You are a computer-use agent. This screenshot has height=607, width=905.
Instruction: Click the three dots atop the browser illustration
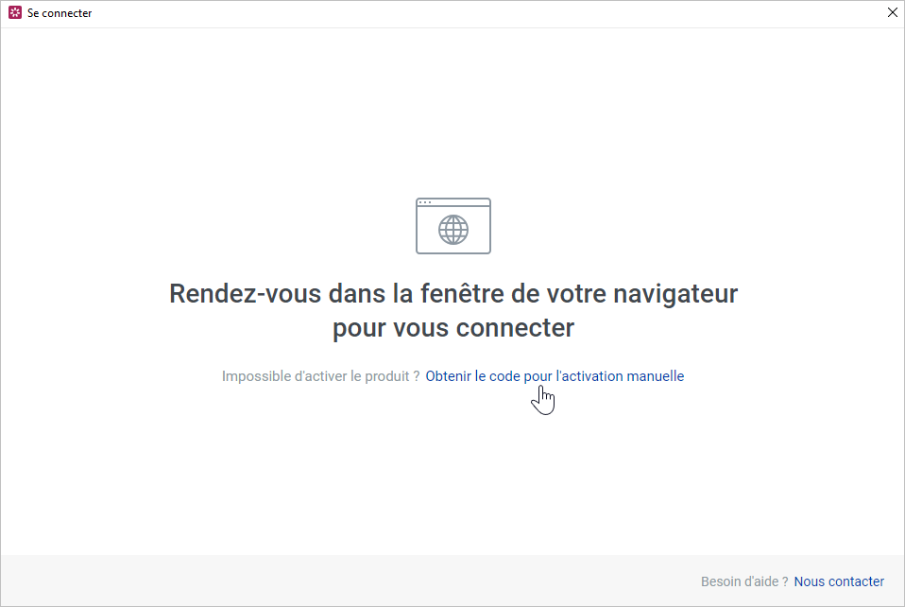pos(425,202)
